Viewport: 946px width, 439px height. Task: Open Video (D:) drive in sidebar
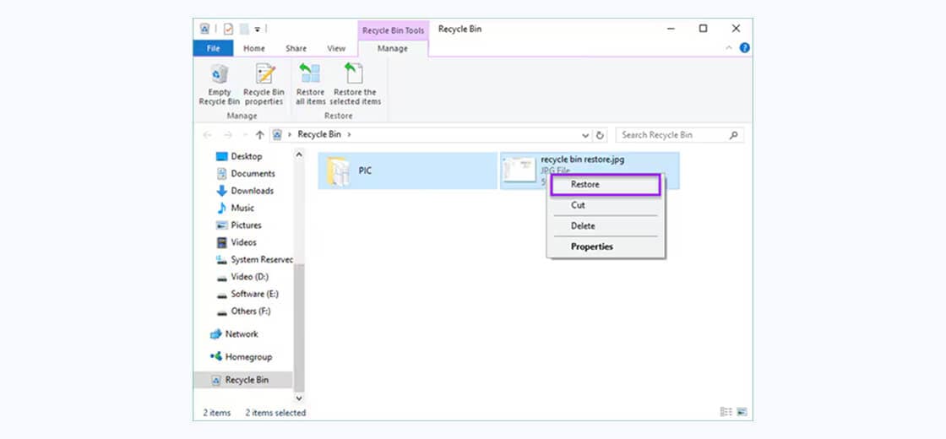click(249, 277)
